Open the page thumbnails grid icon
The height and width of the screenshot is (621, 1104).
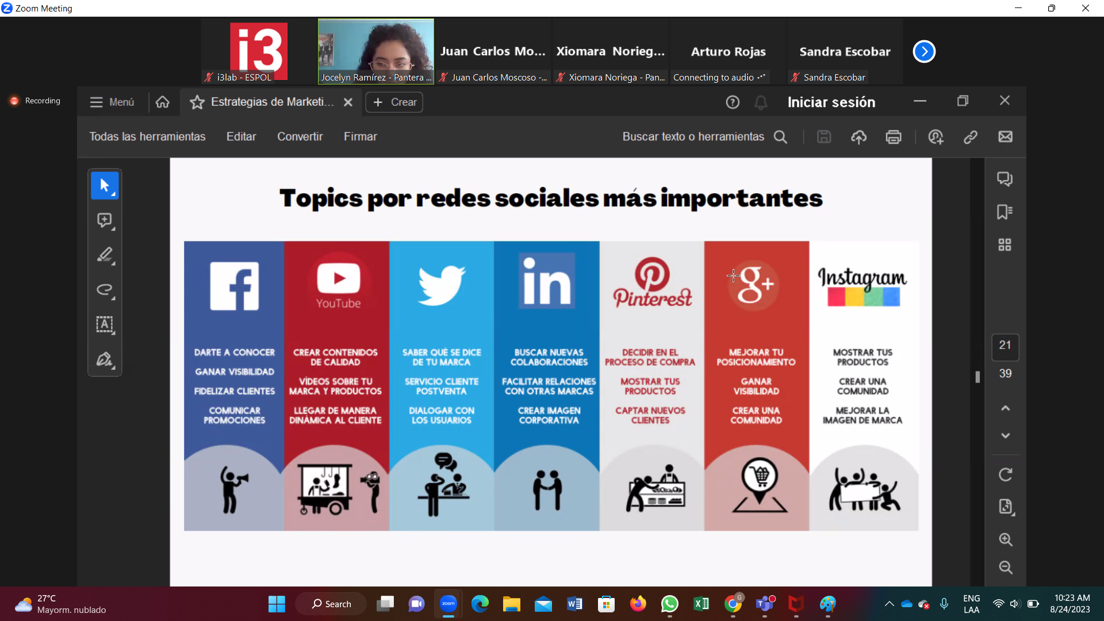(1005, 245)
